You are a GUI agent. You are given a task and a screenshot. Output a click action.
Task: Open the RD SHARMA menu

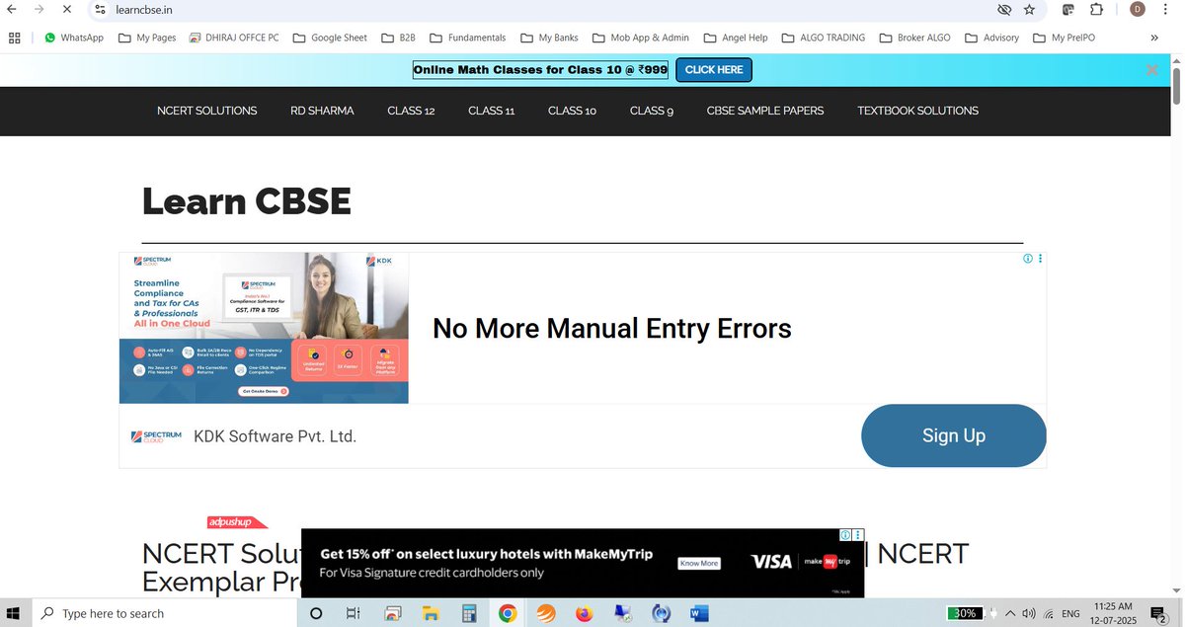(322, 111)
